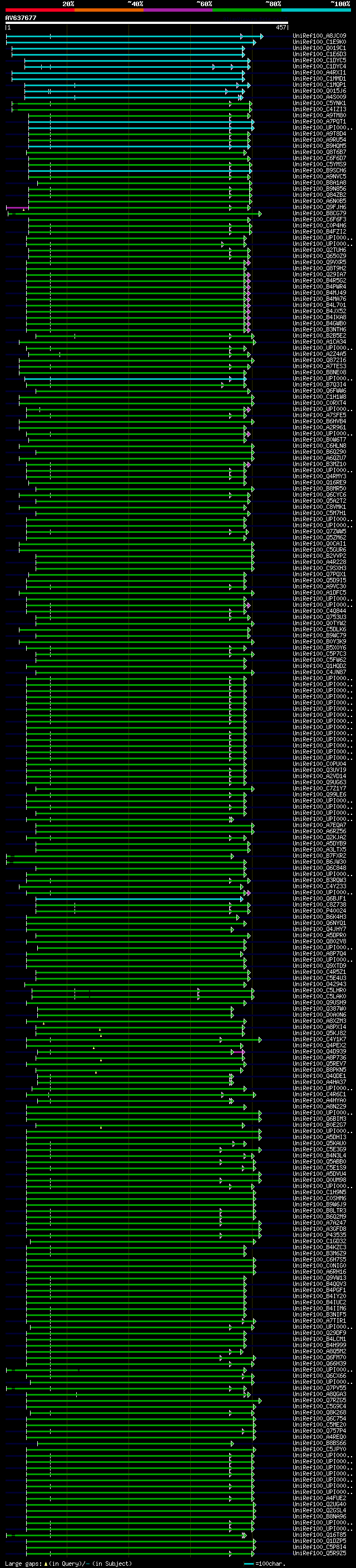Select hit label UniRef100_A4S009
Image resolution: width=356 pixels, height=1568 pixels.
(319, 97)
